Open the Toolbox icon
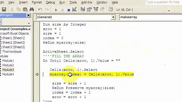182x102 pixels. point(102,9)
